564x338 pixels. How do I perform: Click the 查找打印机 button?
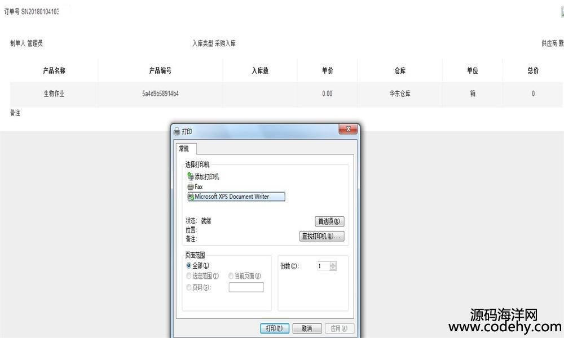click(321, 236)
